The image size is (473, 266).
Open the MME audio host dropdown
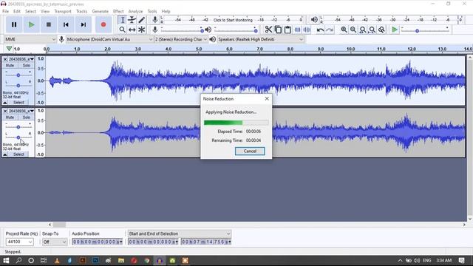pyautogui.click(x=30, y=39)
